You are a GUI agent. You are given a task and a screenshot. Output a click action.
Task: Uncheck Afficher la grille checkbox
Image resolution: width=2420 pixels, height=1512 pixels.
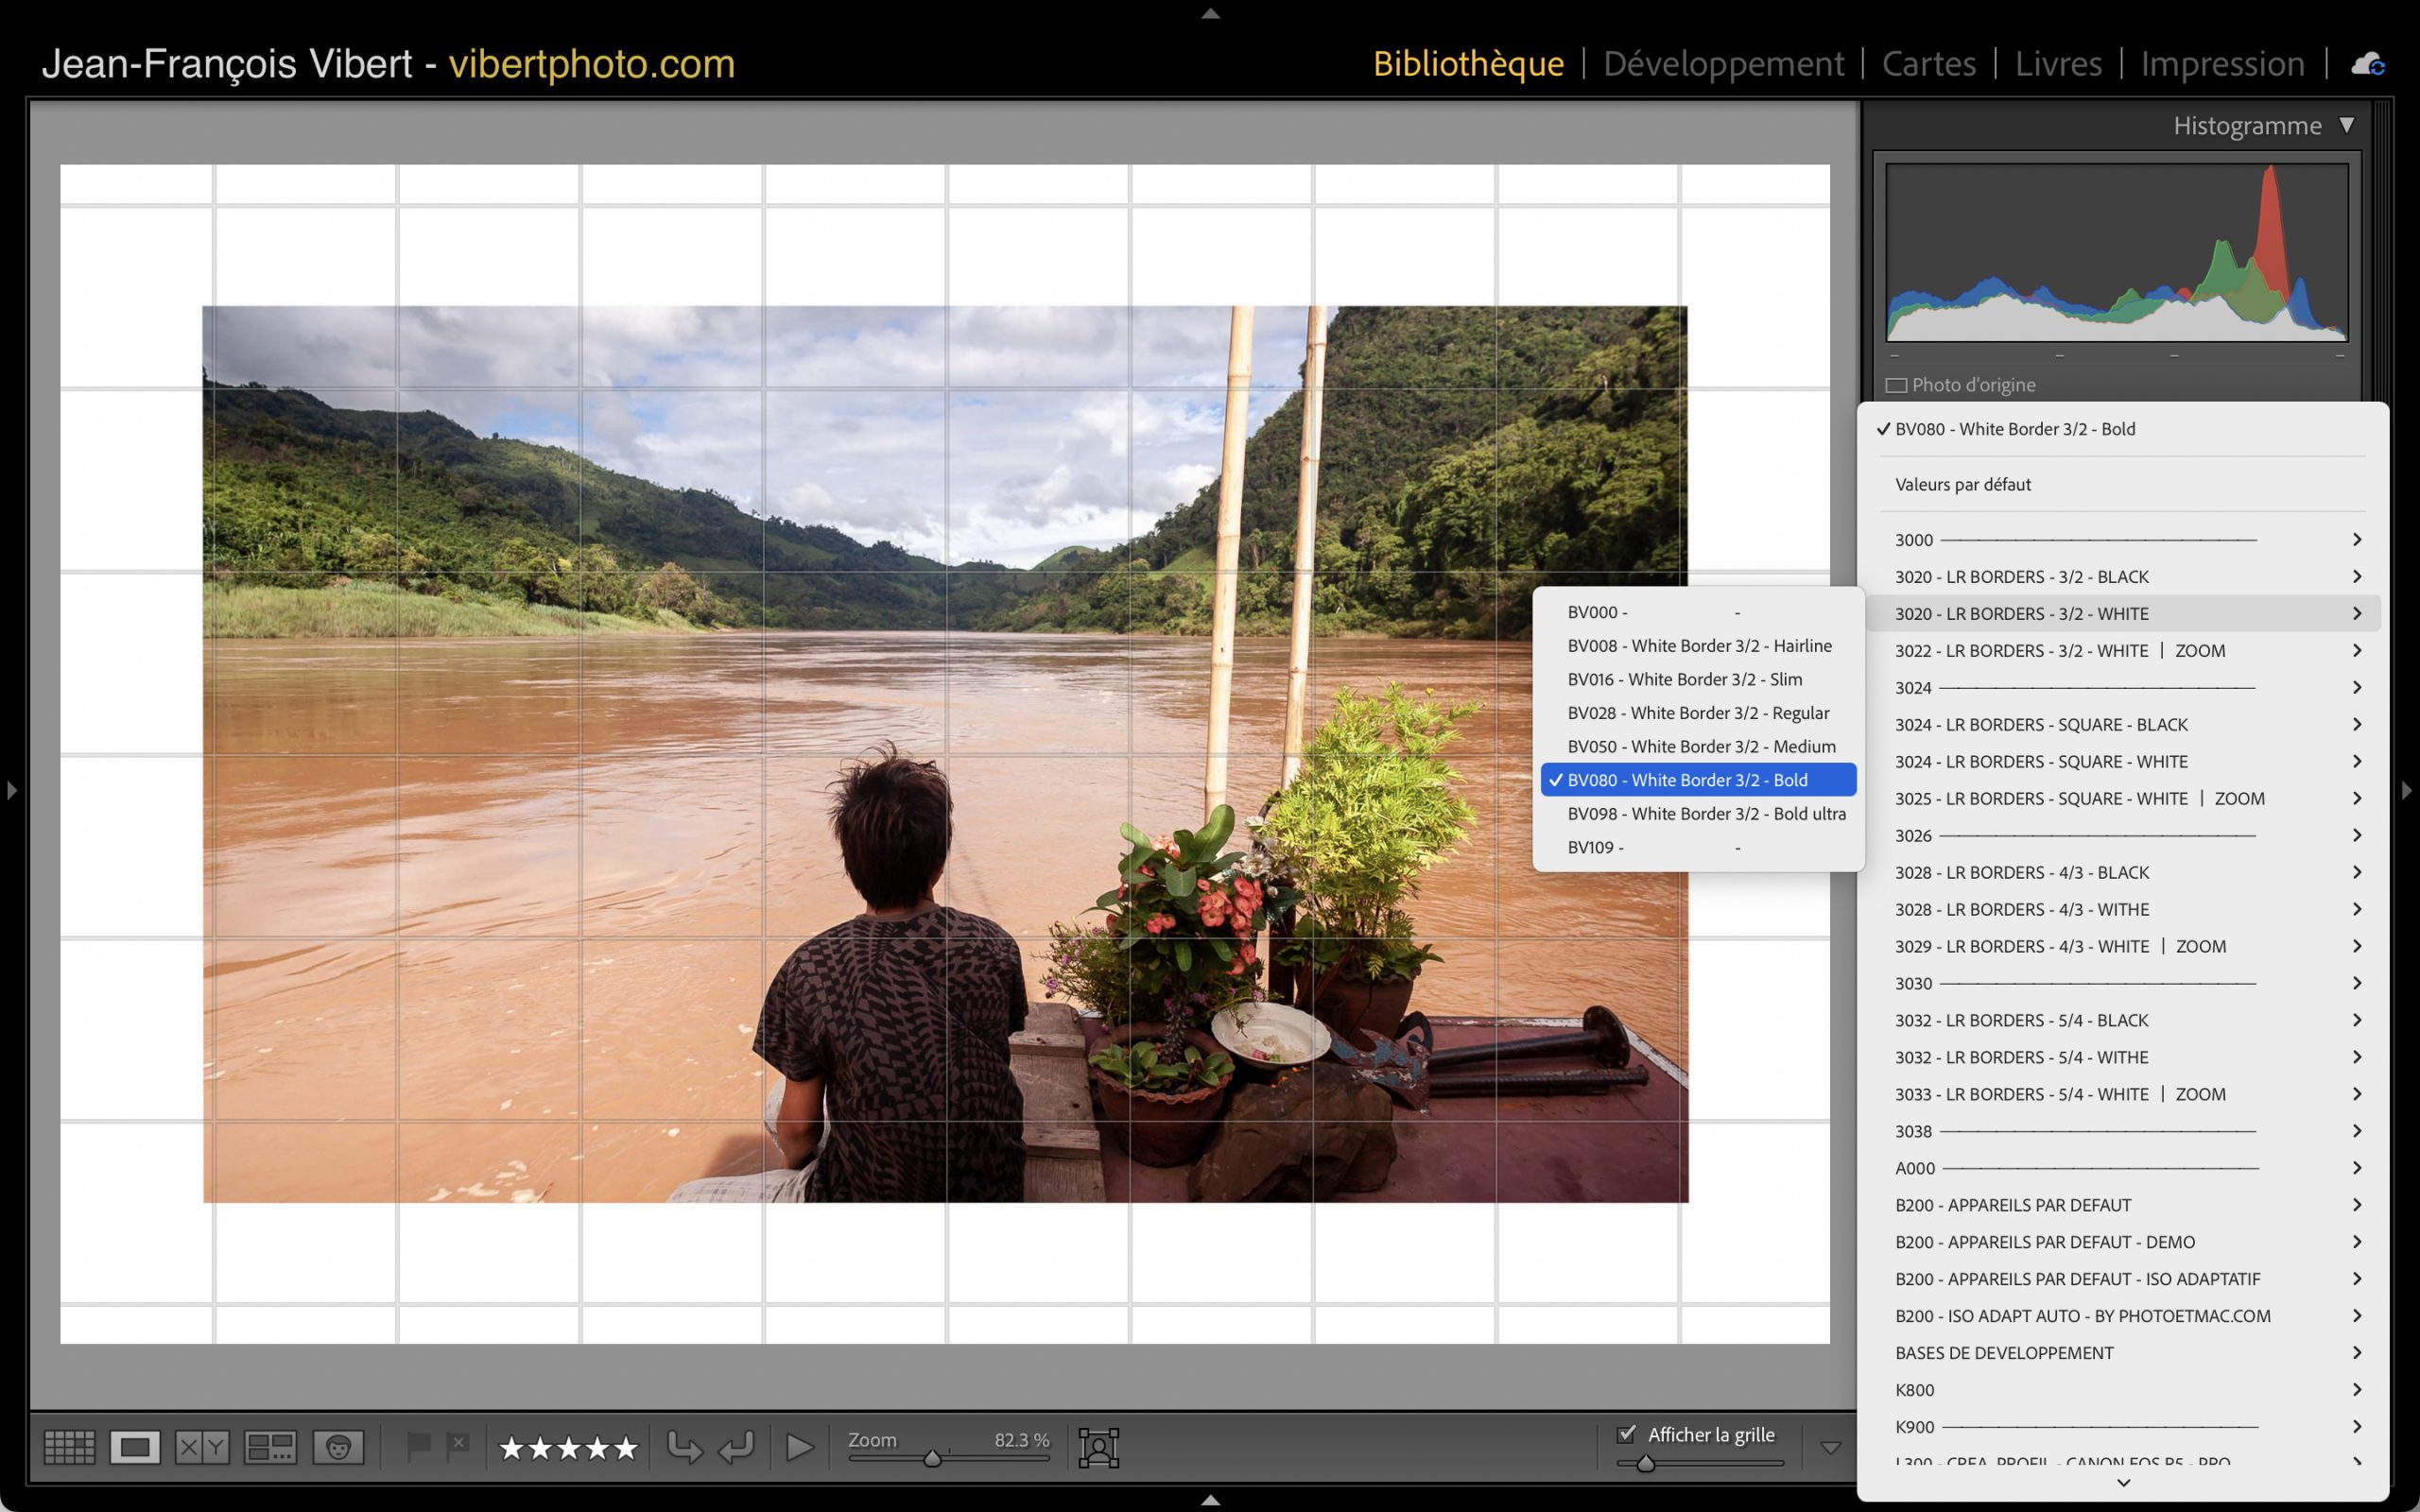click(1627, 1434)
